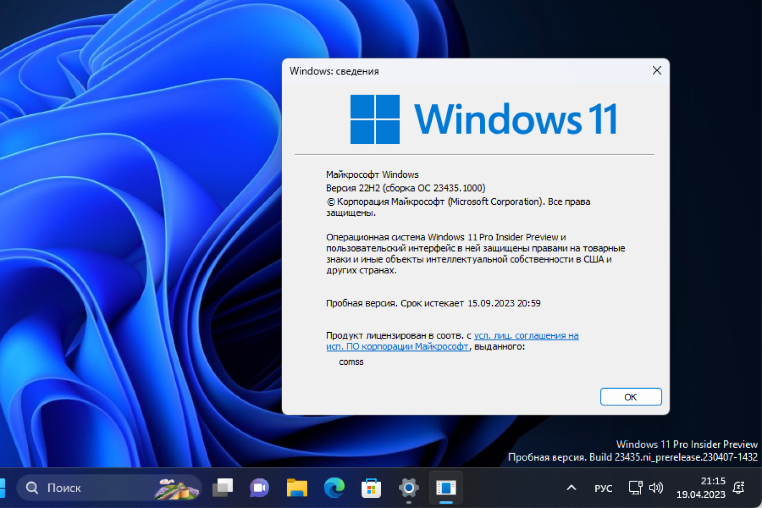Launch Microsoft Store from the taskbar
Viewport: 762px width, 508px height.
point(371,488)
